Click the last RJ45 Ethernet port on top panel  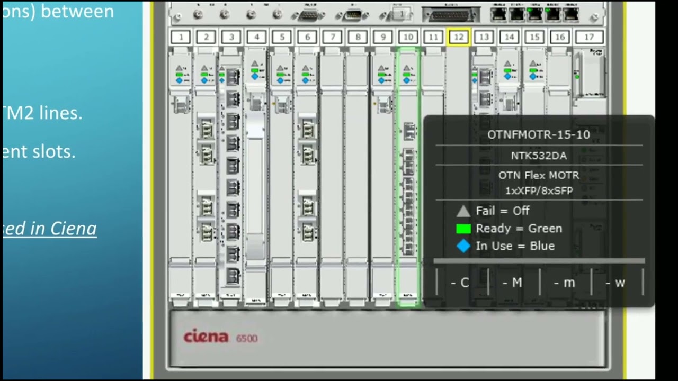[x=571, y=14]
